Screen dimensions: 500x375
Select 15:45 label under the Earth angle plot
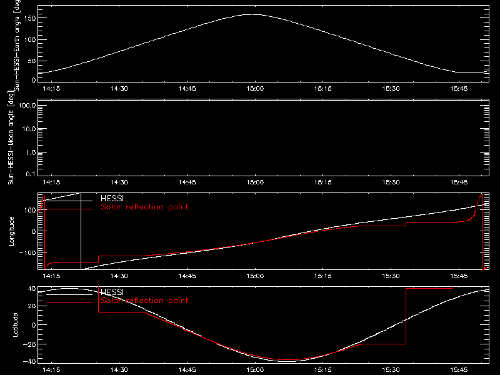(459, 89)
